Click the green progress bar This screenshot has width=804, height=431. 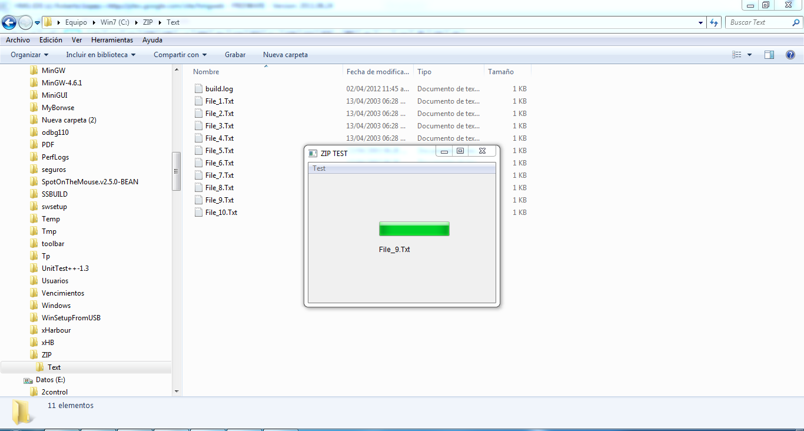click(414, 228)
